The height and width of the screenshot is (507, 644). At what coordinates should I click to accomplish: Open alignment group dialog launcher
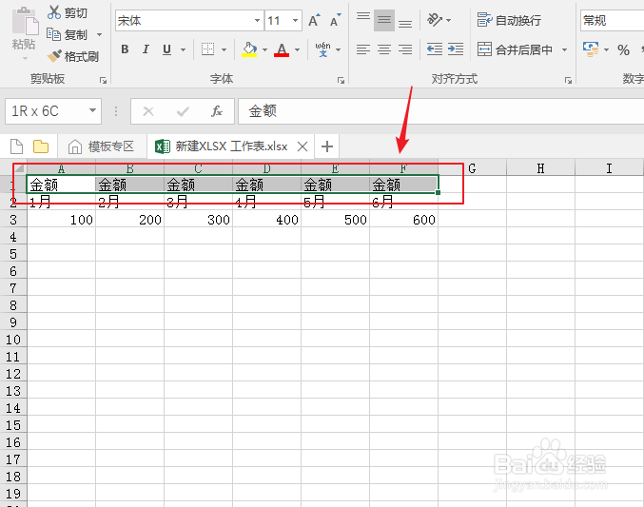click(569, 81)
